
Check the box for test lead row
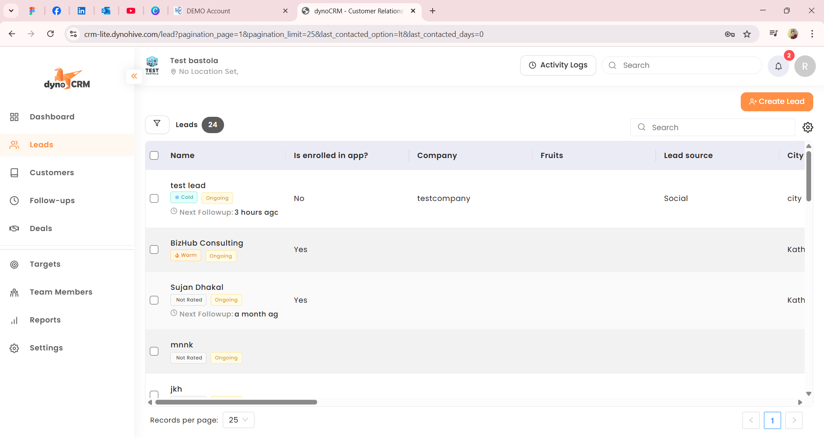click(154, 198)
